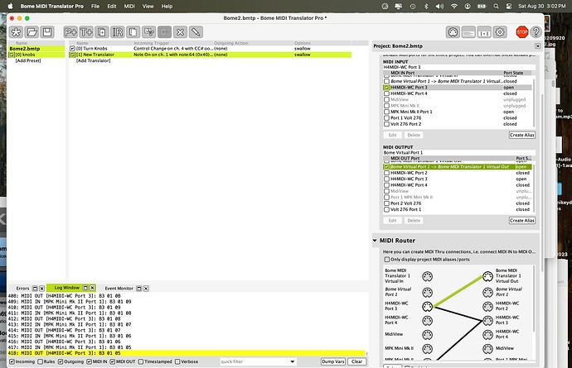The width and height of the screenshot is (572, 368).
Task: Click the Delete X toolbar icon
Action: [180, 32]
